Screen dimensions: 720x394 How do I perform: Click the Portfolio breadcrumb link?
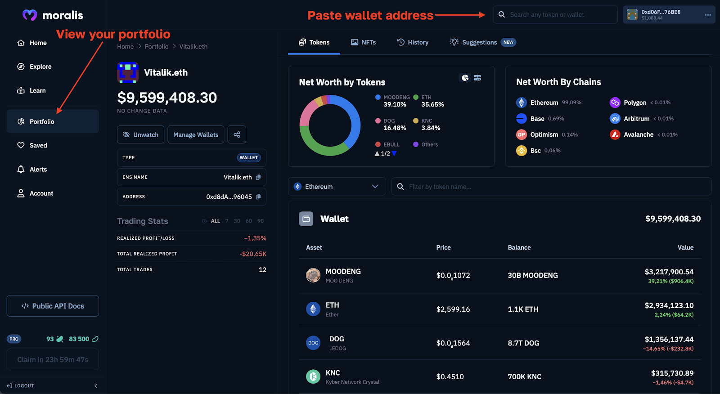(x=157, y=46)
